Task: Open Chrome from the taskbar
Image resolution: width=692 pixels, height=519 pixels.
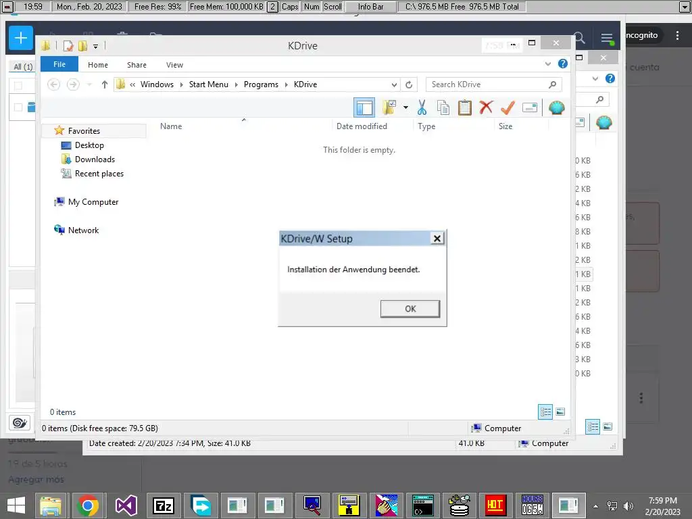Action: pyautogui.click(x=87, y=505)
